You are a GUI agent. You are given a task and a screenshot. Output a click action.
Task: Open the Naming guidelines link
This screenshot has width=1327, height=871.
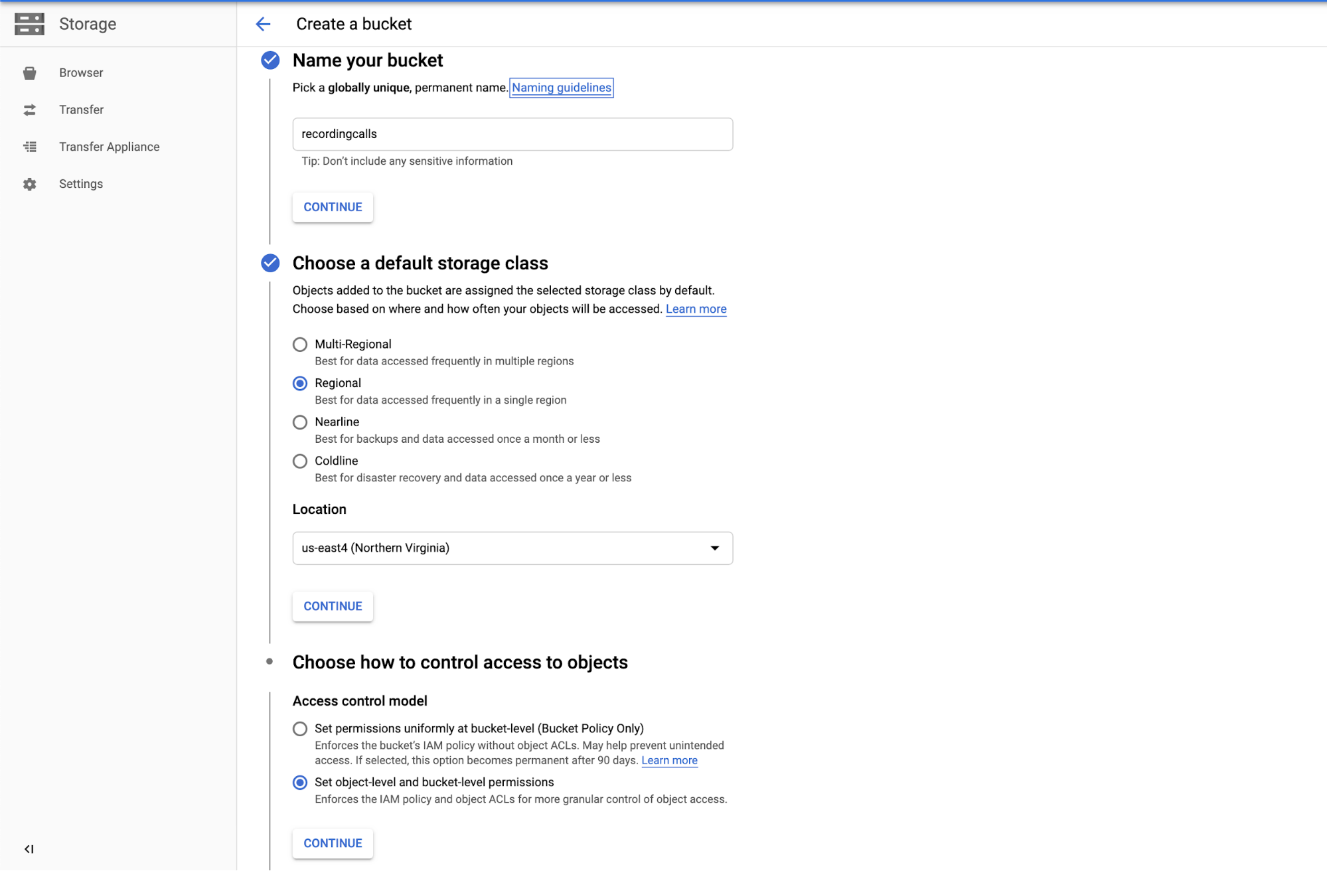tap(562, 88)
